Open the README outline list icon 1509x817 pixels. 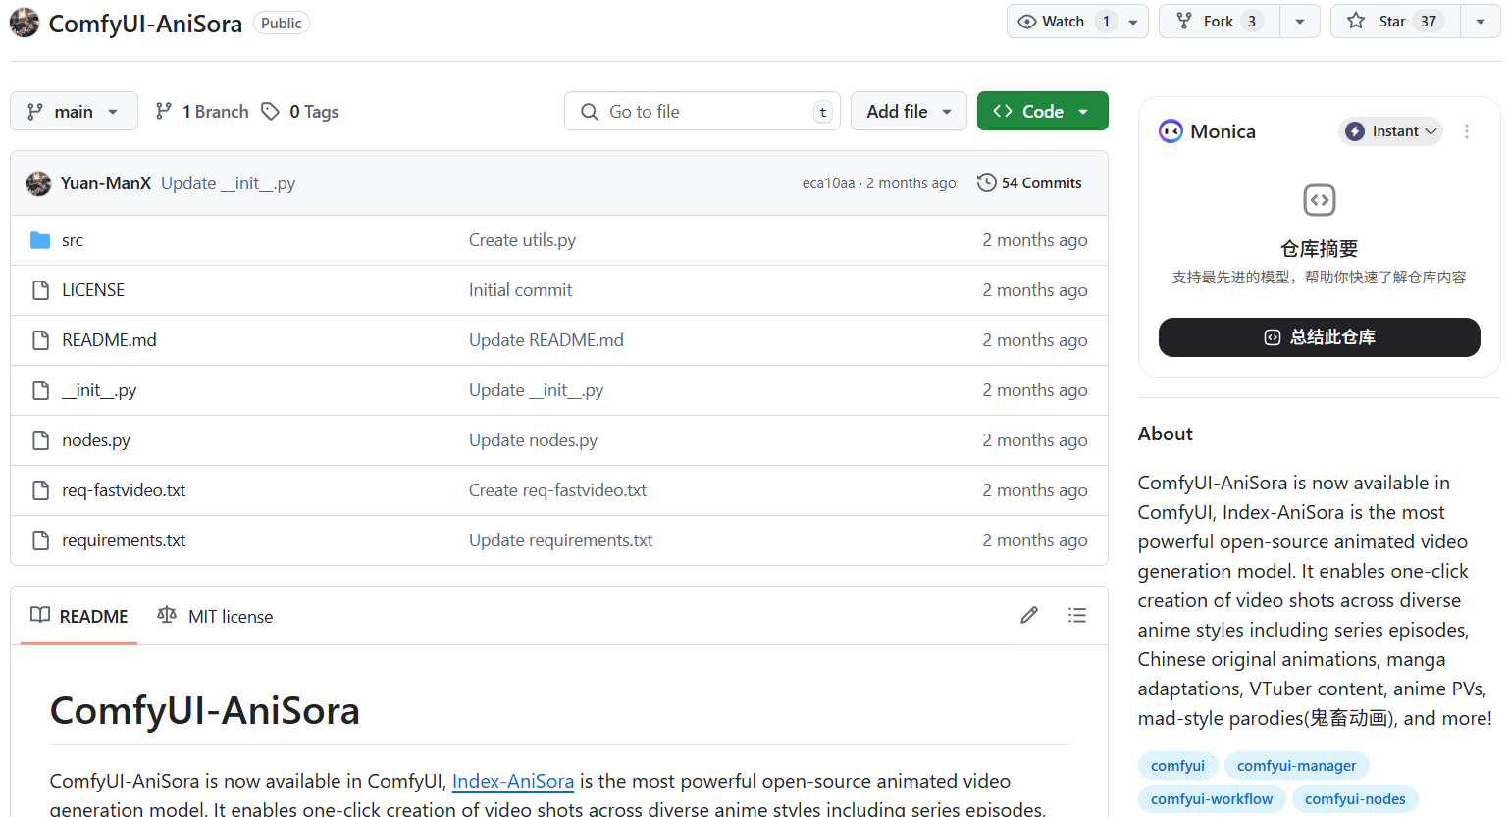click(x=1077, y=615)
